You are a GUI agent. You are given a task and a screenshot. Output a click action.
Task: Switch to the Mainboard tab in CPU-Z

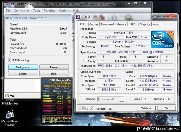coord(107,24)
